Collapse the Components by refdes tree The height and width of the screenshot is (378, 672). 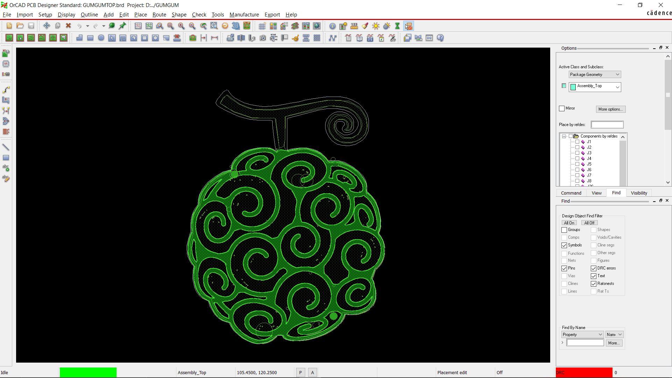click(564, 136)
